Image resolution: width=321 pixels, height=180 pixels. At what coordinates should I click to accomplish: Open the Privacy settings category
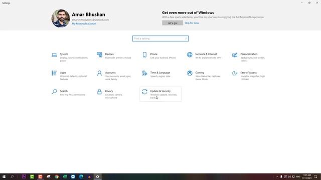click(x=115, y=94)
